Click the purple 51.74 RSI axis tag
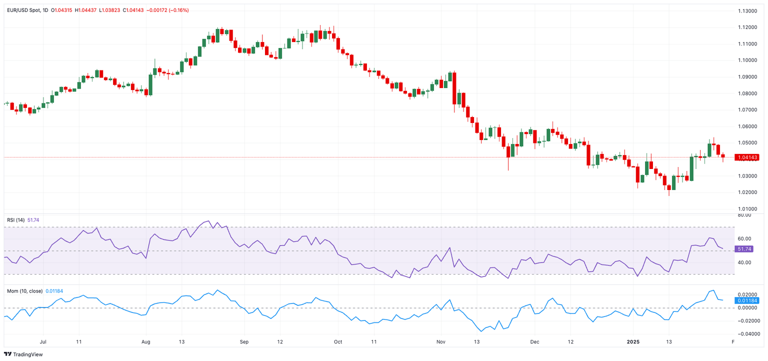This screenshot has height=361, width=768. 744,249
